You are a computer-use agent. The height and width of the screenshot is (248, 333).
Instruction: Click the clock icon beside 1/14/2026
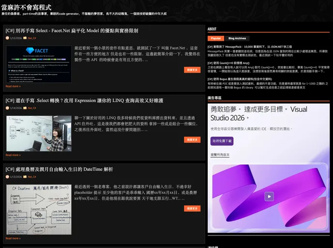tap(7, 108)
